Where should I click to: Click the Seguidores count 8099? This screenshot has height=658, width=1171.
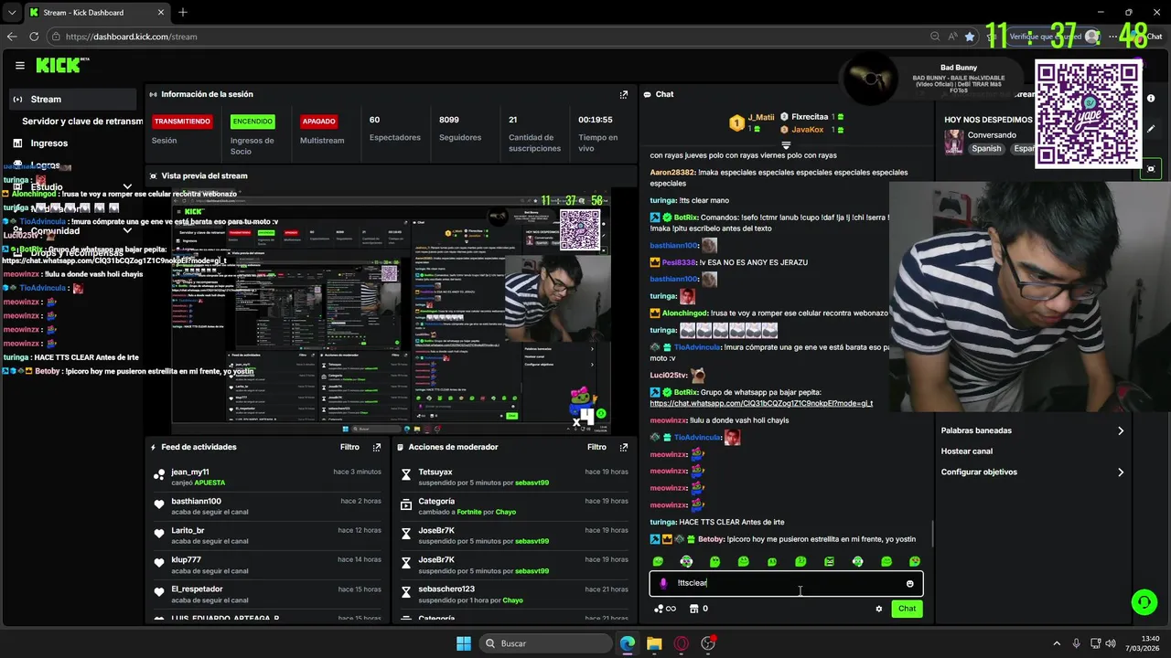(x=449, y=120)
